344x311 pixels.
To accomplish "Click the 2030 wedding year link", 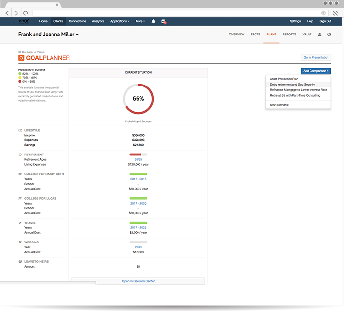I will pos(138,247).
